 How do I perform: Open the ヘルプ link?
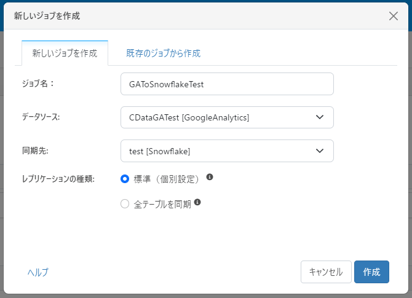tap(38, 272)
